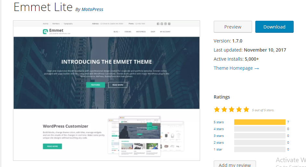This screenshot has height=167, width=306.
Task: Click INTRODUCING THE EMMET THEME headline
Action: pyautogui.click(x=107, y=62)
